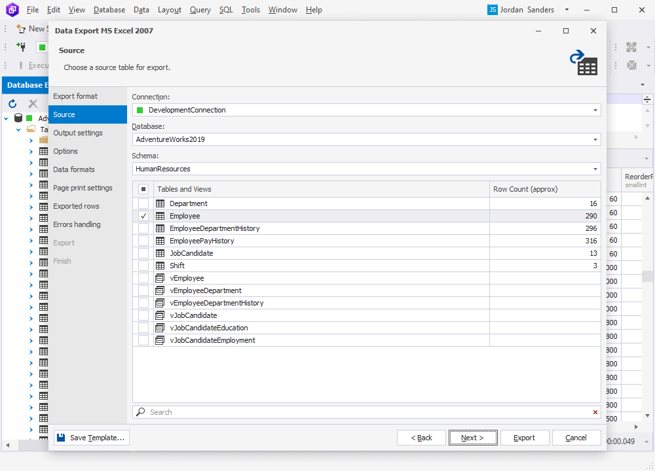Click the Refresh icon in Database Explorer

click(x=12, y=103)
